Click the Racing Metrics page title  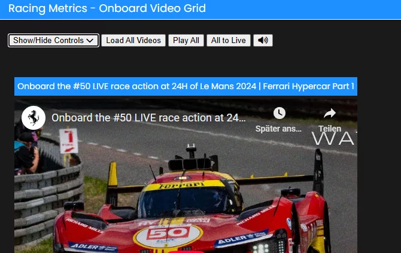(x=107, y=8)
